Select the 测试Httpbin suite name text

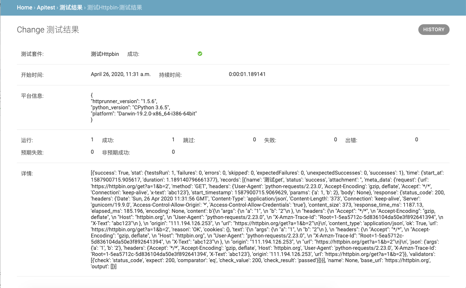click(x=104, y=54)
